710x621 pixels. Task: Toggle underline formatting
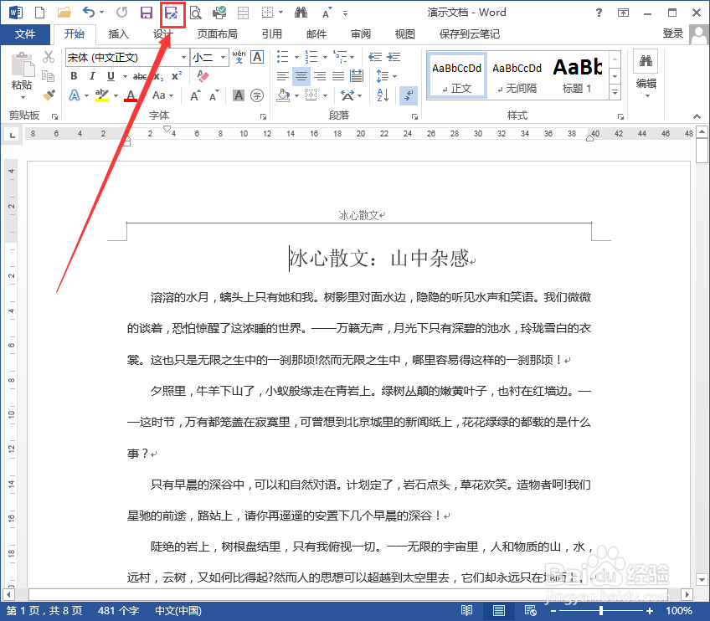pyautogui.click(x=111, y=76)
